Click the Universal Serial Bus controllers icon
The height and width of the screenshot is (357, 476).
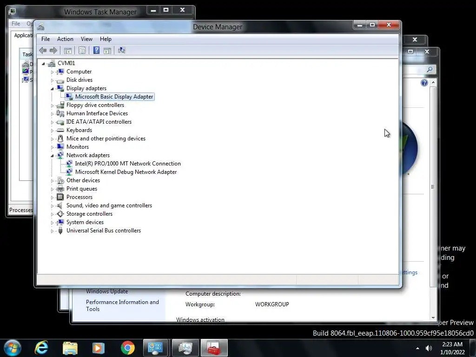60,231
